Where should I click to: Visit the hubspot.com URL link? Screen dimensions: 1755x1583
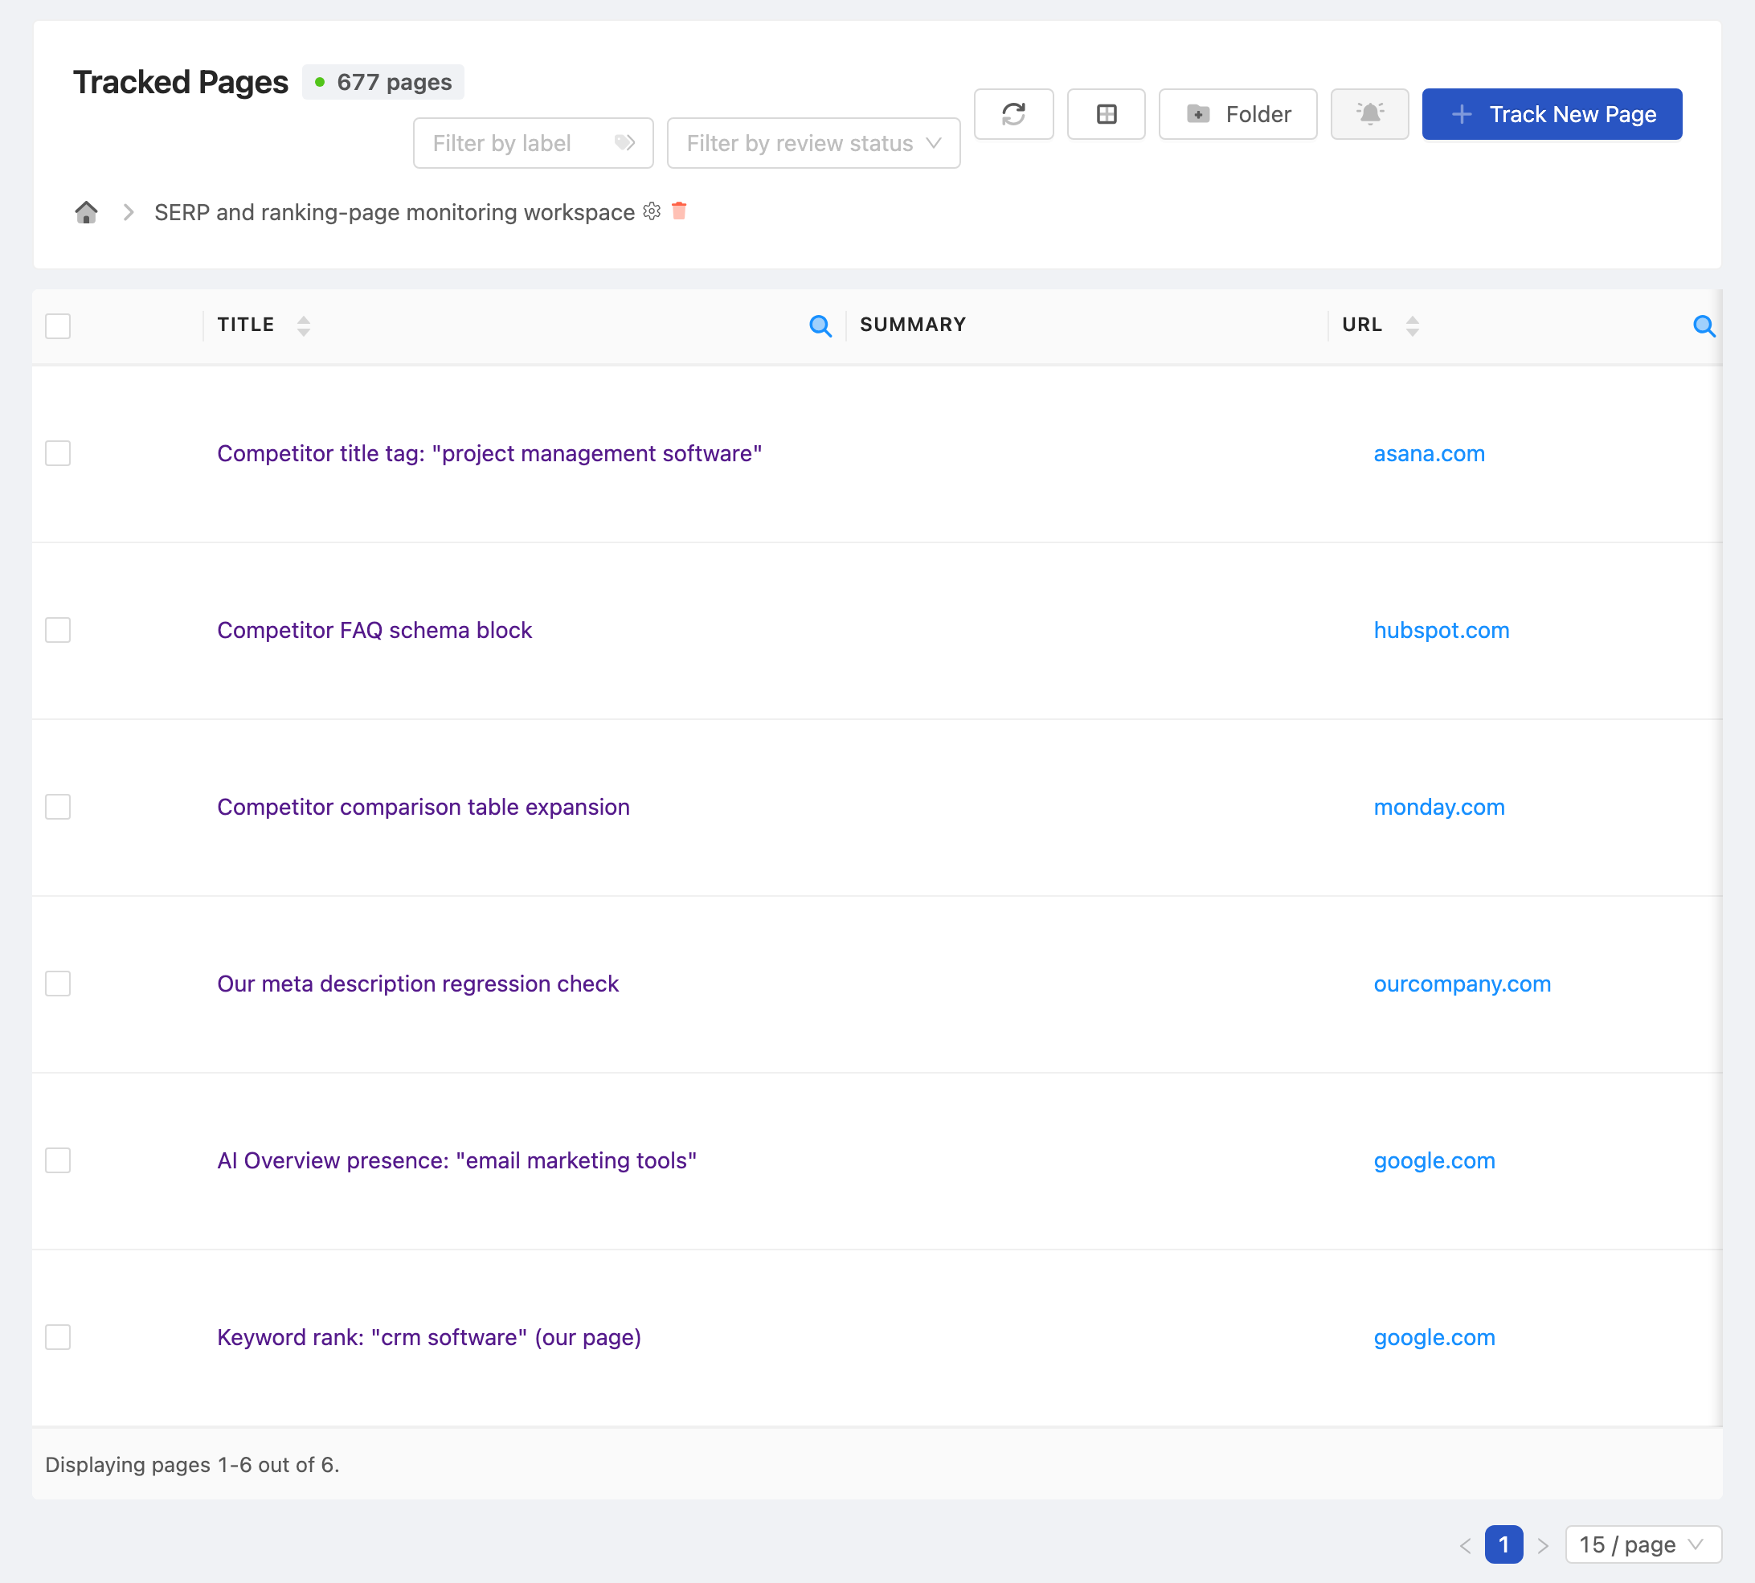pos(1441,630)
